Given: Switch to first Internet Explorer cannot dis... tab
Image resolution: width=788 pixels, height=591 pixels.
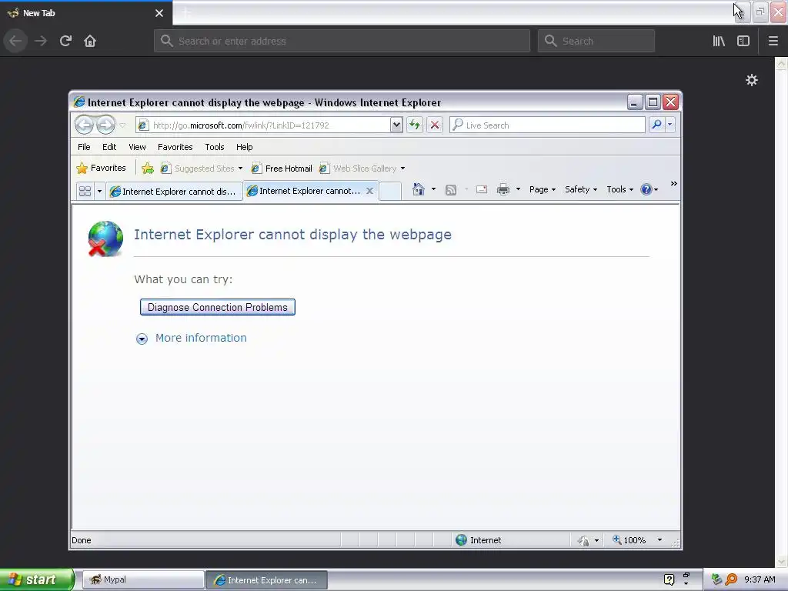Looking at the screenshot, I should (174, 192).
